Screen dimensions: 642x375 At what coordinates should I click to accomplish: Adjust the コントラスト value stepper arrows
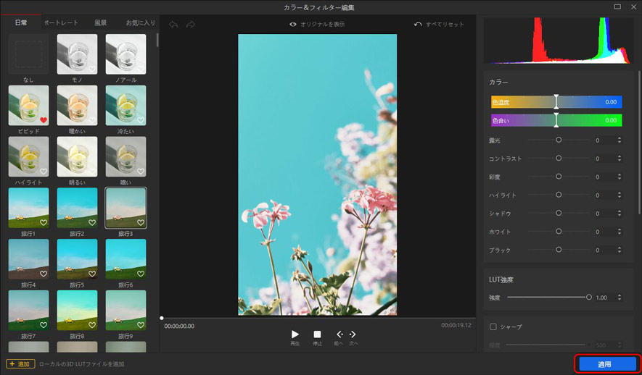point(619,158)
